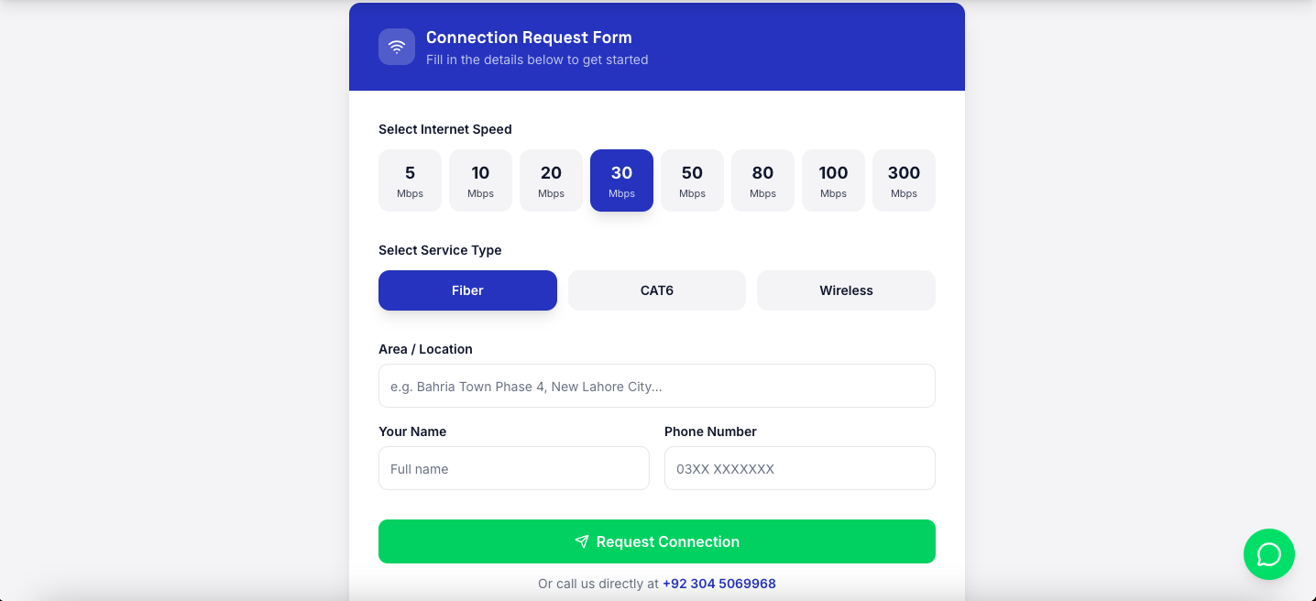Open the green chat bubble icon
Screen dimensions: 1316x601
(x=1268, y=554)
